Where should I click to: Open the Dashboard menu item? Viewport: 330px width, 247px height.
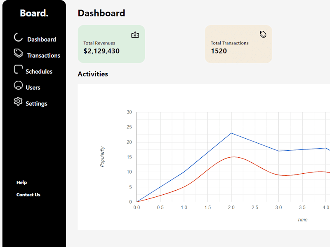(42, 40)
